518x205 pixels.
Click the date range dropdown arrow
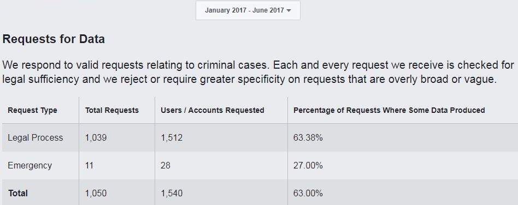pyautogui.click(x=289, y=10)
